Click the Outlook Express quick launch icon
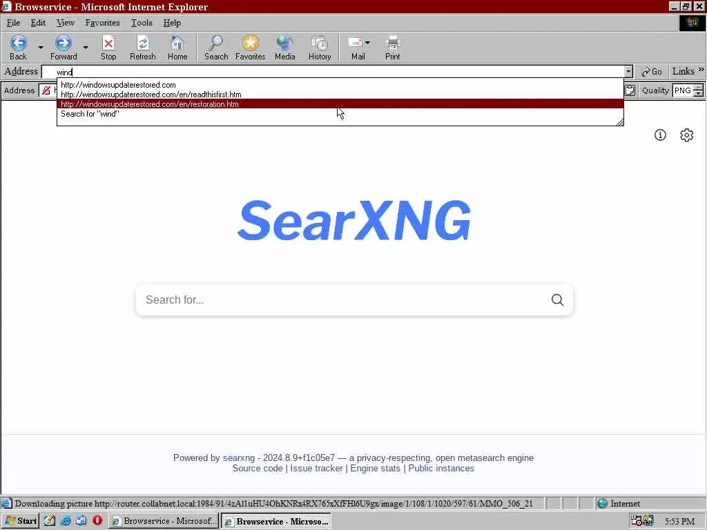This screenshot has width=707, height=530. 81,521
